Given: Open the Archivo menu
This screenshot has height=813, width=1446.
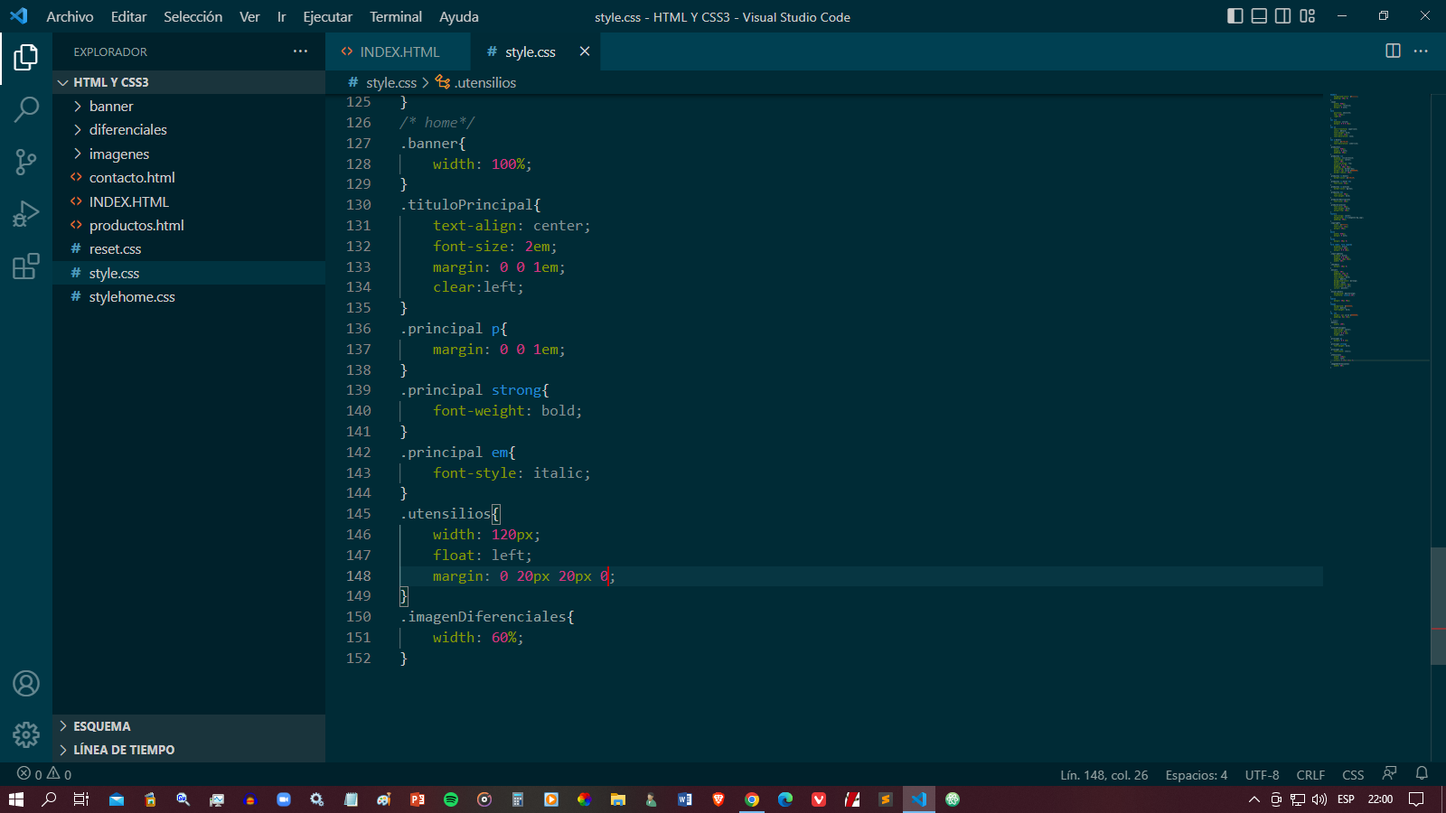Looking at the screenshot, I should pos(70,16).
